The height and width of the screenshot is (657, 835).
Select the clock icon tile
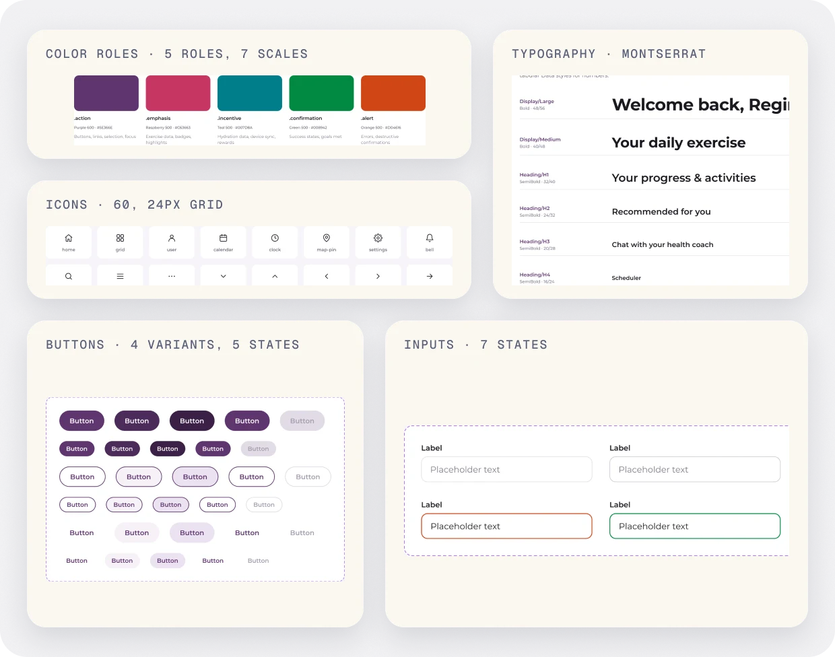275,242
